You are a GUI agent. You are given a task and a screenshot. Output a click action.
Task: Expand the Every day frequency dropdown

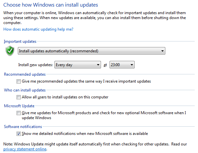78,65
